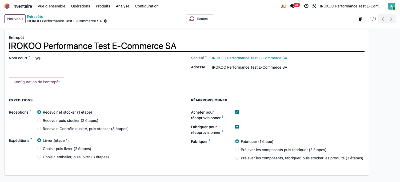Image resolution: width=400 pixels, height=182 pixels.
Task: Open the company switcher dropdown
Action: 351,6
